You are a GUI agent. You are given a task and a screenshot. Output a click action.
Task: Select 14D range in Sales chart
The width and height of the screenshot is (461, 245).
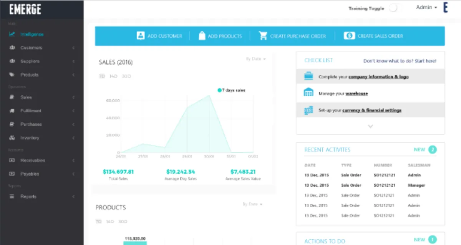click(113, 76)
